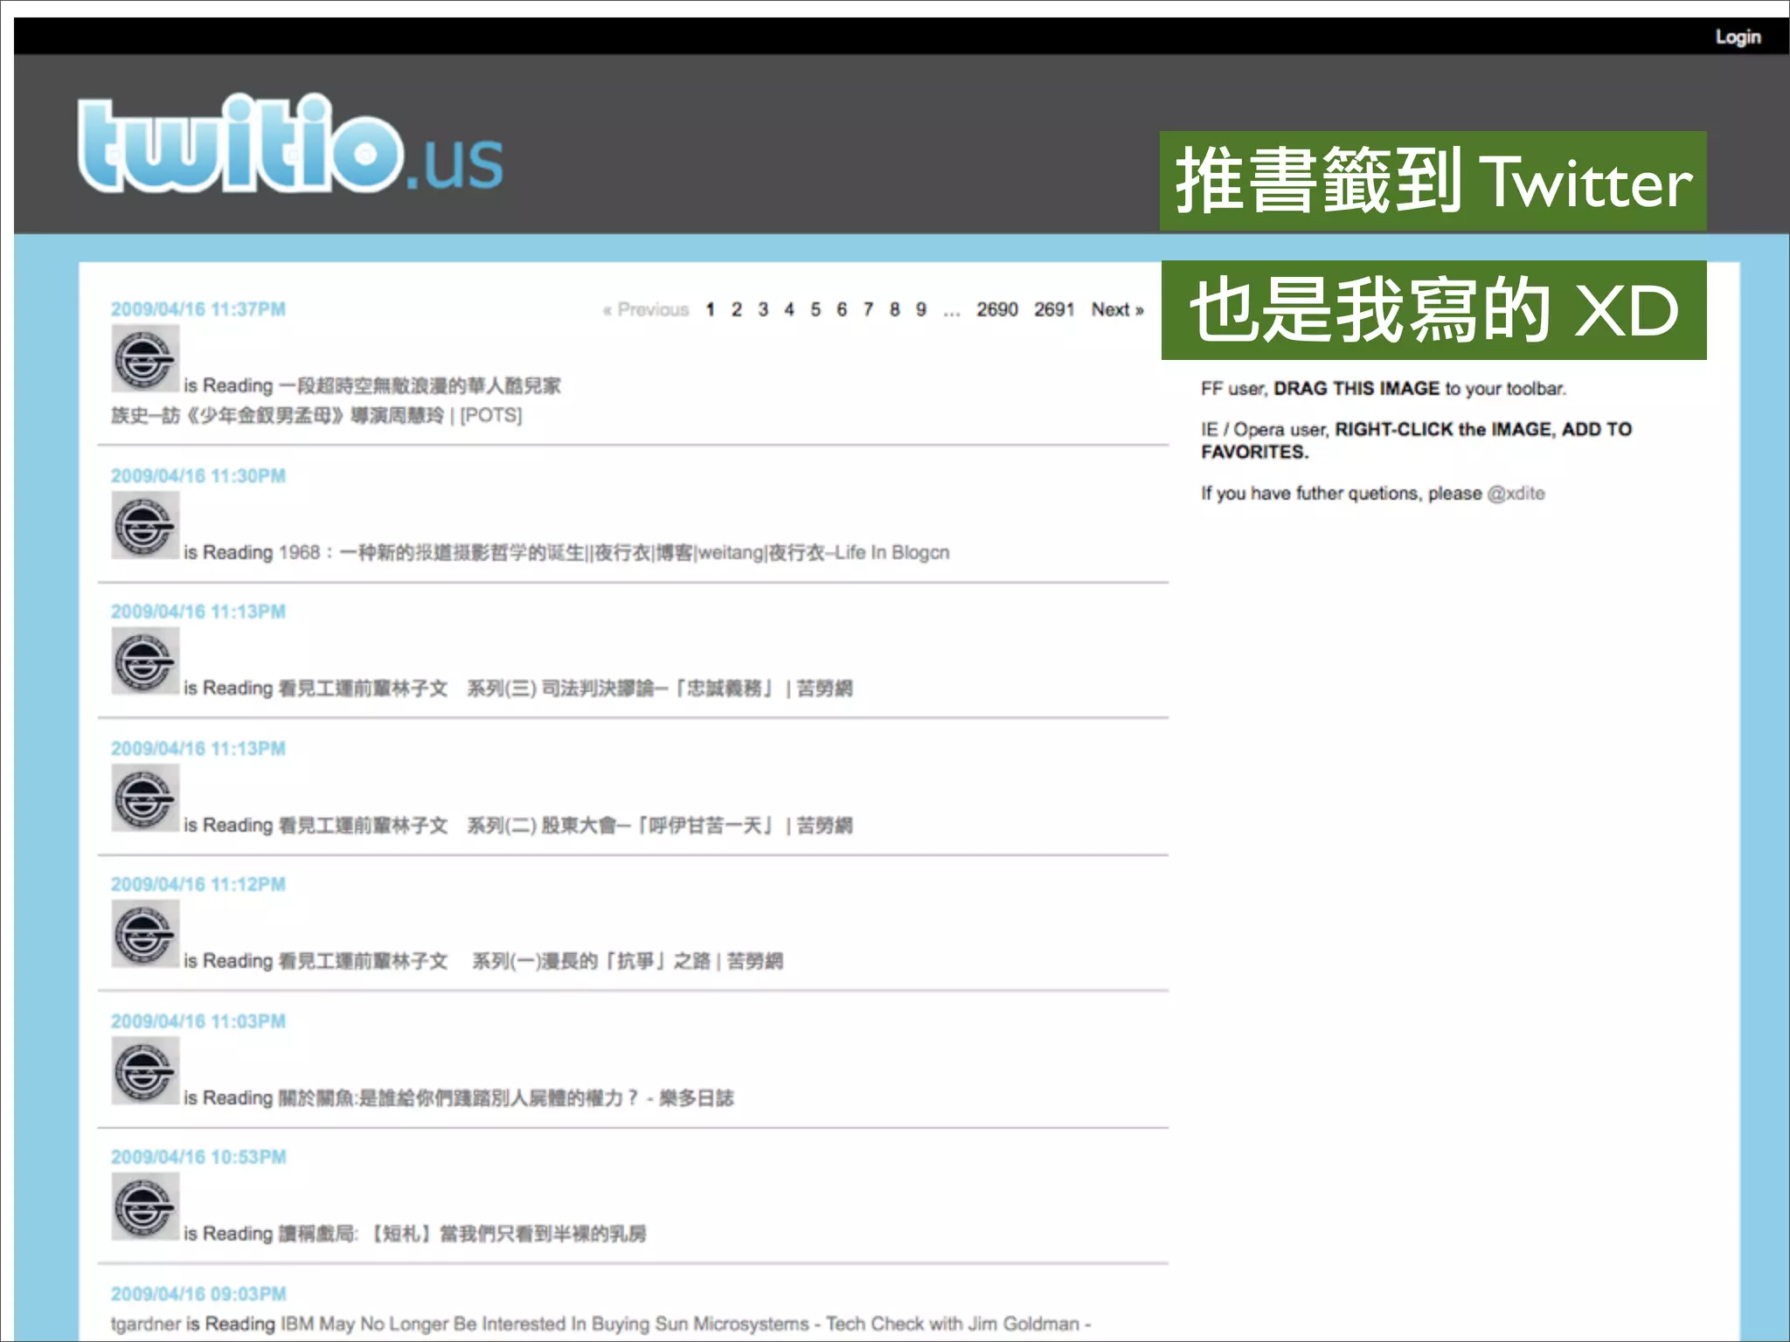Jump to page 2691
The width and height of the screenshot is (1790, 1342).
pos(1053,310)
